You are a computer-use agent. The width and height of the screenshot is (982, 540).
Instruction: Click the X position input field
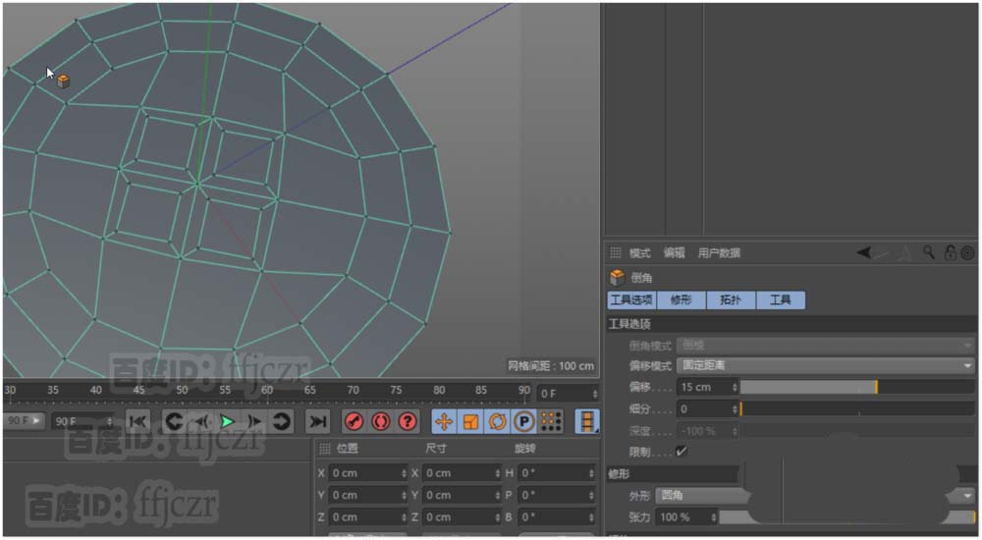[x=365, y=473]
